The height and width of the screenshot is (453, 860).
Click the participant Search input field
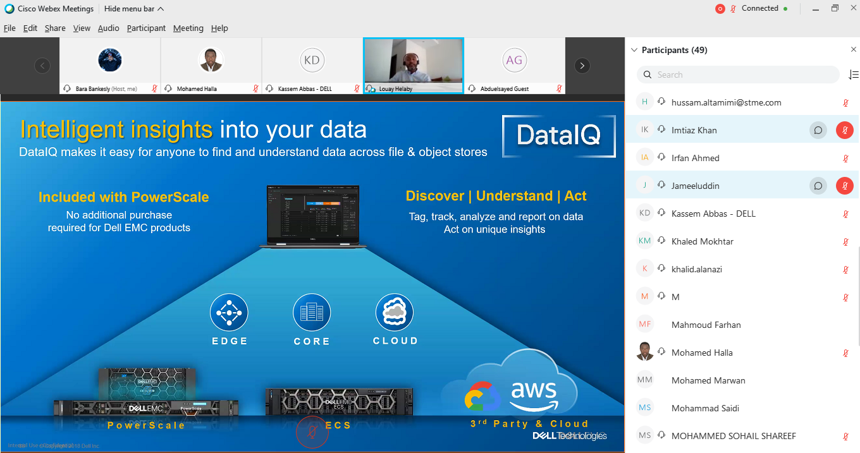(738, 75)
